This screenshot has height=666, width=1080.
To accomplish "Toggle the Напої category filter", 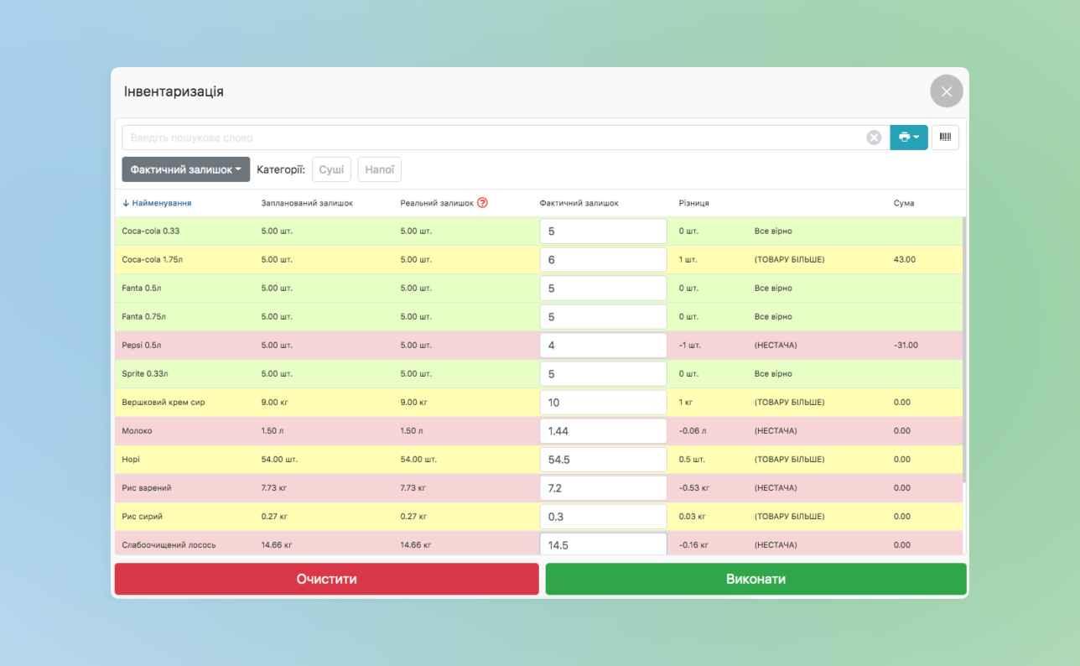I will point(379,169).
